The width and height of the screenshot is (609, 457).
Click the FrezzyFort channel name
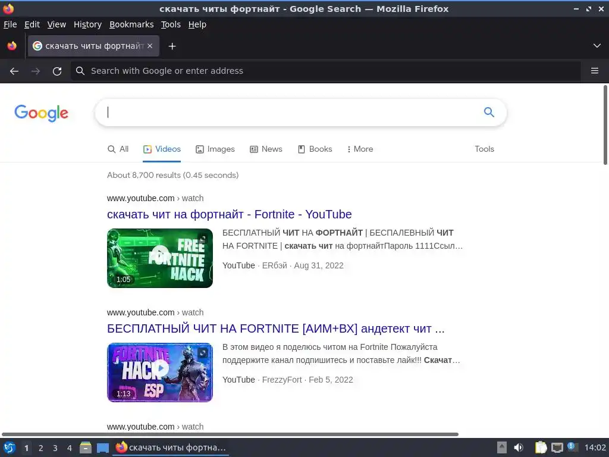pos(282,380)
